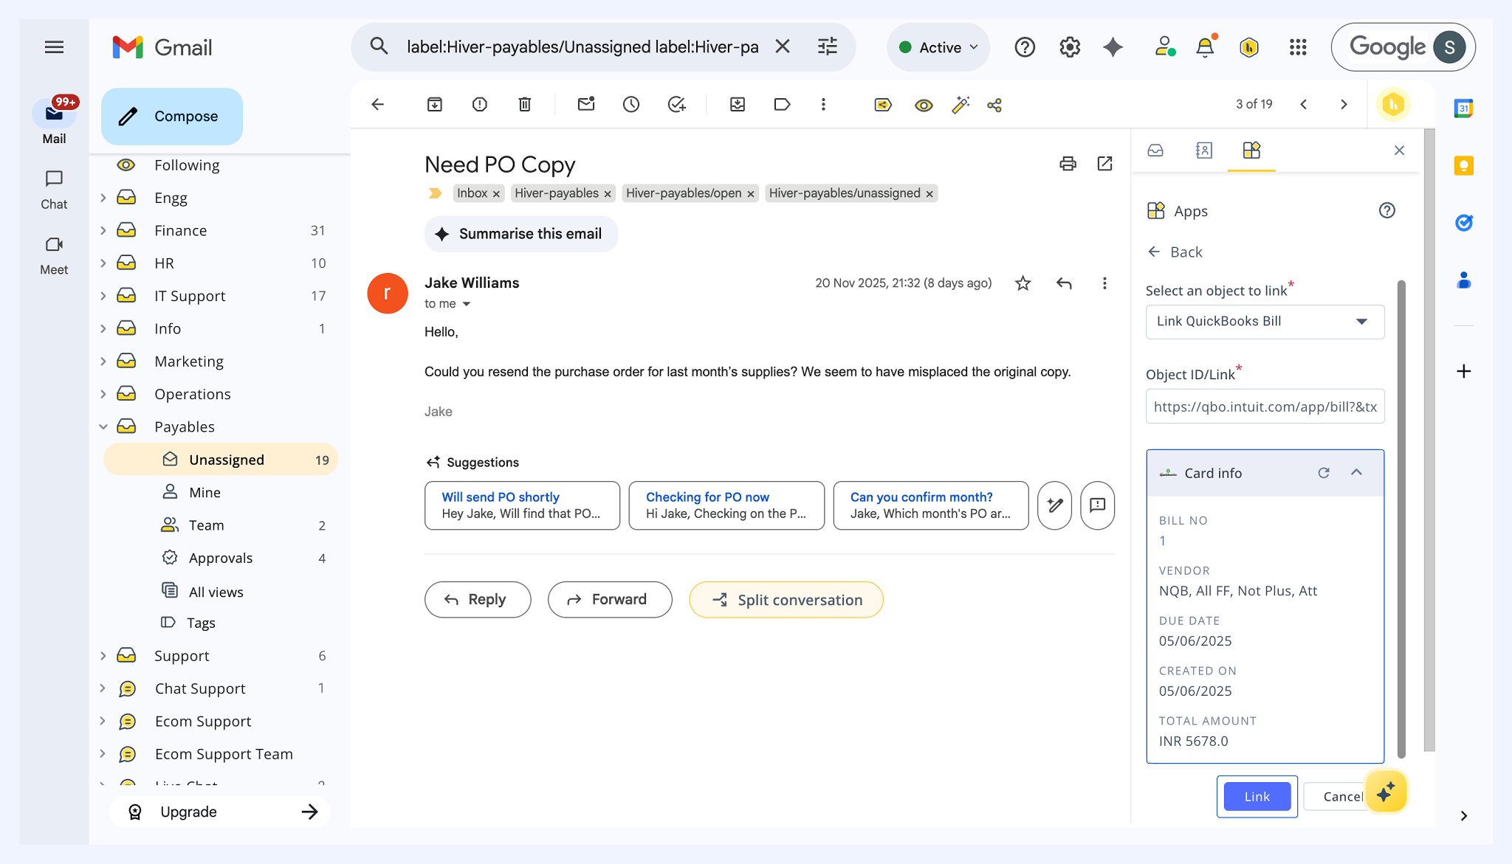The height and width of the screenshot is (864, 1512).
Task: Open Google Tasks side panel icon
Action: (x=1463, y=222)
